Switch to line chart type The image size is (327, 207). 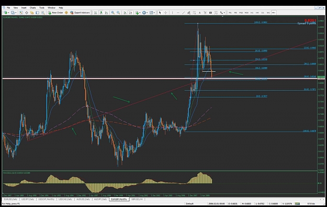pyautogui.click(x=106, y=13)
